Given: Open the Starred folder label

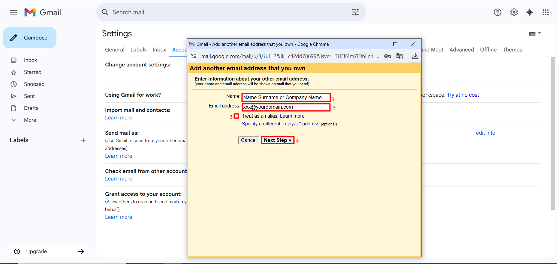Looking at the screenshot, I should tap(33, 72).
